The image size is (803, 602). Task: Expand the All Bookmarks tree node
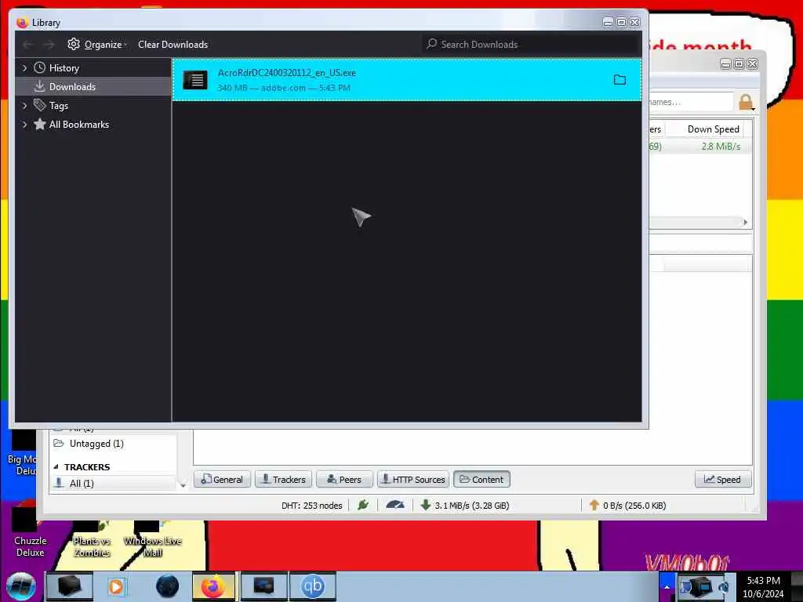[x=24, y=125]
